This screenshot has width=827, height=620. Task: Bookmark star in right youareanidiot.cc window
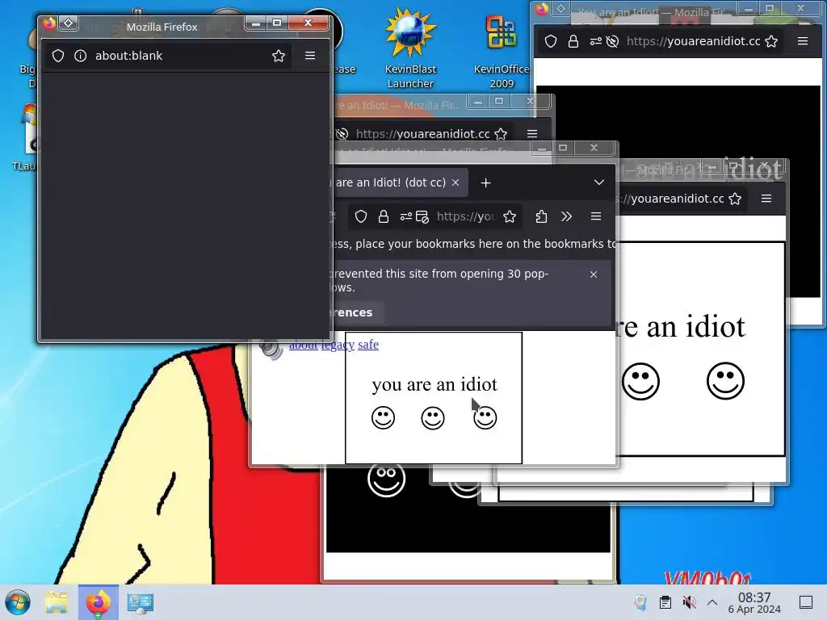point(735,199)
